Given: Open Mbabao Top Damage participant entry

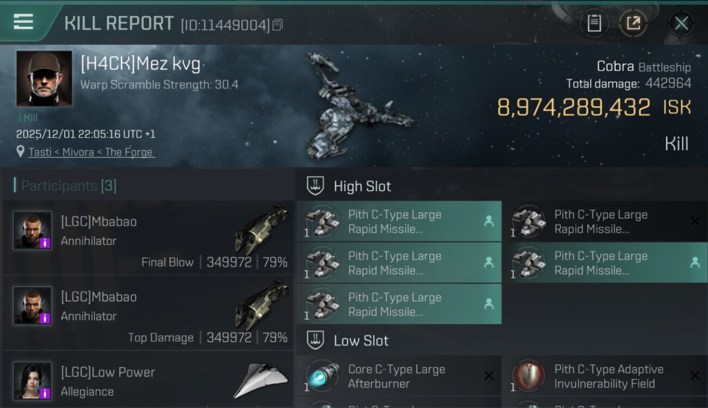Looking at the screenshot, I should (147, 313).
